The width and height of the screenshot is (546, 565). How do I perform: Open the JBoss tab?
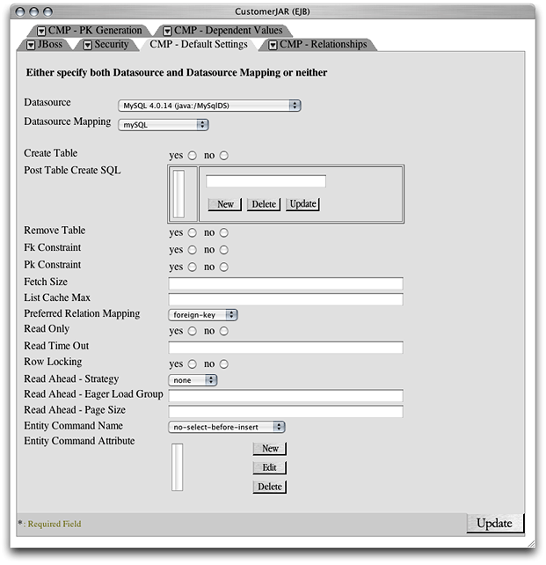click(45, 44)
